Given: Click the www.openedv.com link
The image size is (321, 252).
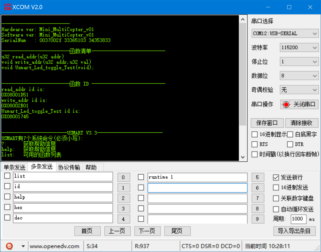Looking at the screenshot, I should click(x=55, y=246).
